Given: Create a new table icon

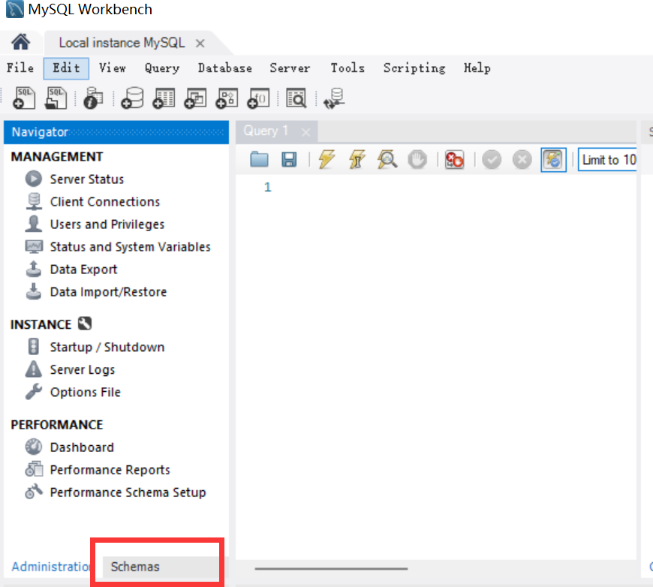Looking at the screenshot, I should click(164, 98).
